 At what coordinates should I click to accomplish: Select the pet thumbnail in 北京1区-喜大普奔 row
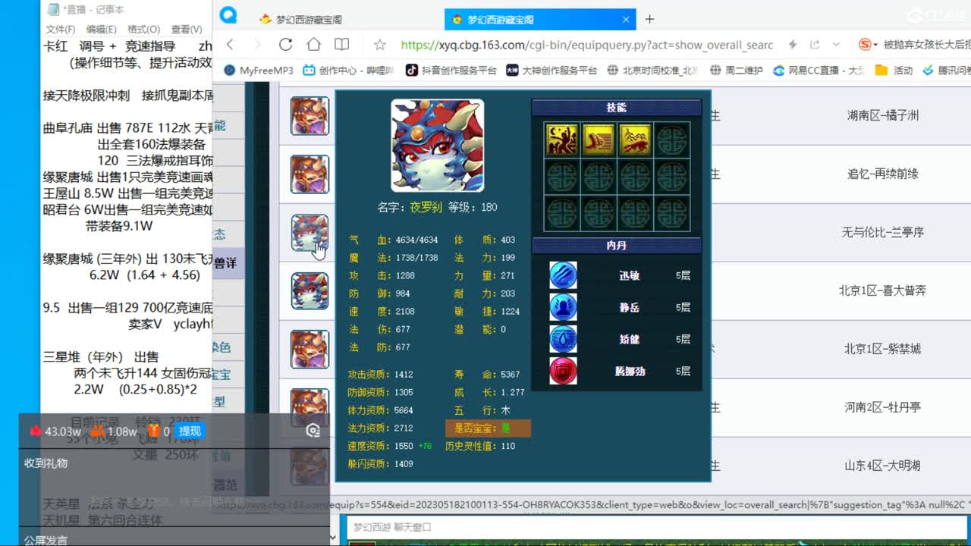[x=310, y=290]
